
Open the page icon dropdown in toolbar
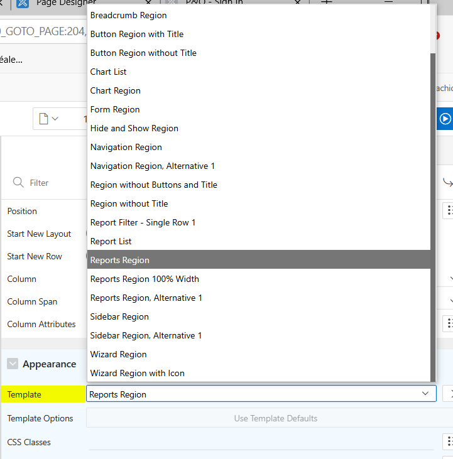pos(49,119)
